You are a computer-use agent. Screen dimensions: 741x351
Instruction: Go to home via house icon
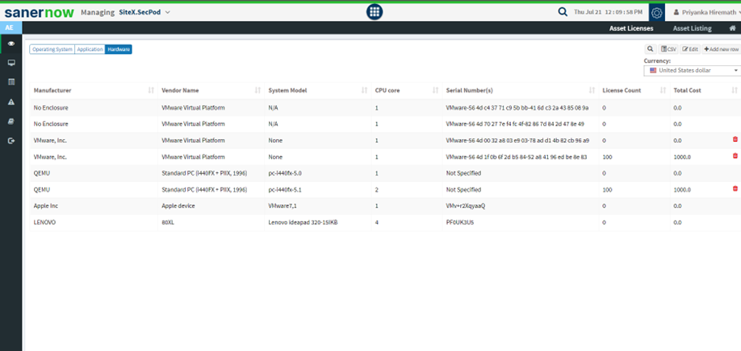(x=732, y=28)
